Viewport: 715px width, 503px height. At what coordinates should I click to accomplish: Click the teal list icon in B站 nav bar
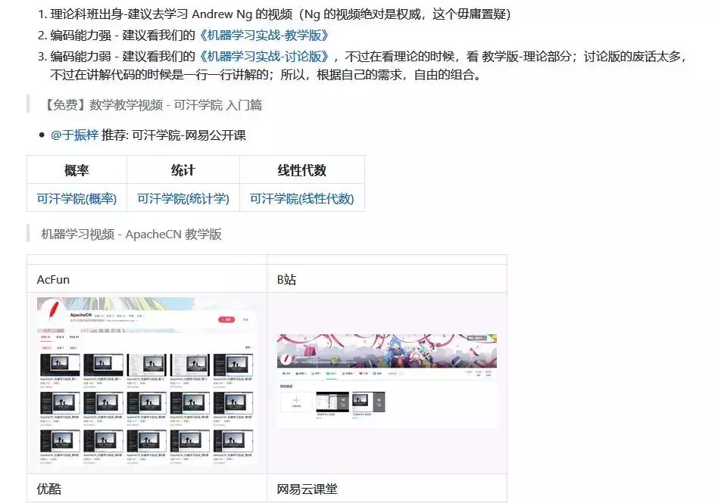(x=311, y=372)
